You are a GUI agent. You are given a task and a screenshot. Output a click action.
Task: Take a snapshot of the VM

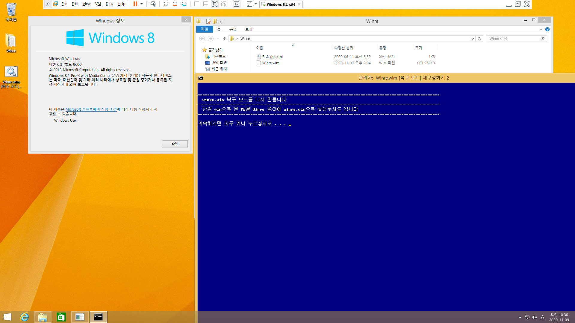pyautogui.click(x=166, y=4)
